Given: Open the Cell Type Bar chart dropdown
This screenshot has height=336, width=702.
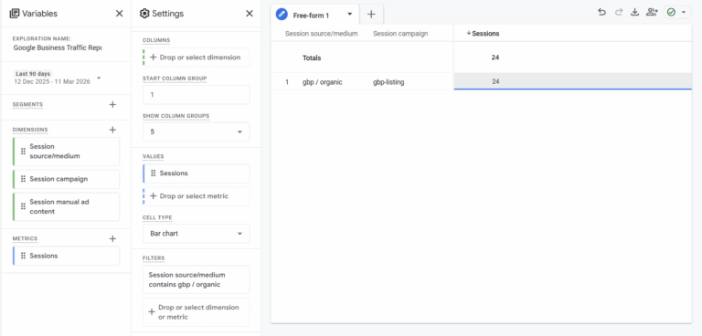Looking at the screenshot, I should pyautogui.click(x=197, y=234).
